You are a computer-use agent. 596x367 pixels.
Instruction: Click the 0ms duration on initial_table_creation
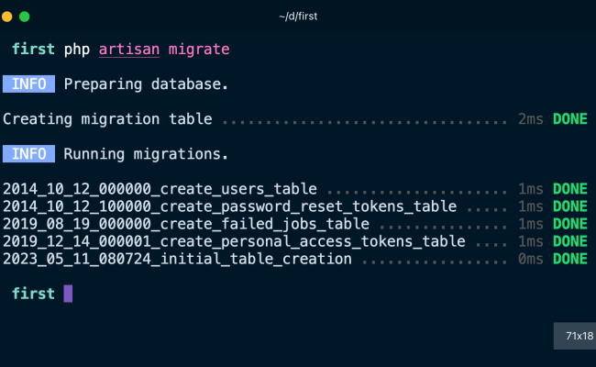tap(531, 259)
